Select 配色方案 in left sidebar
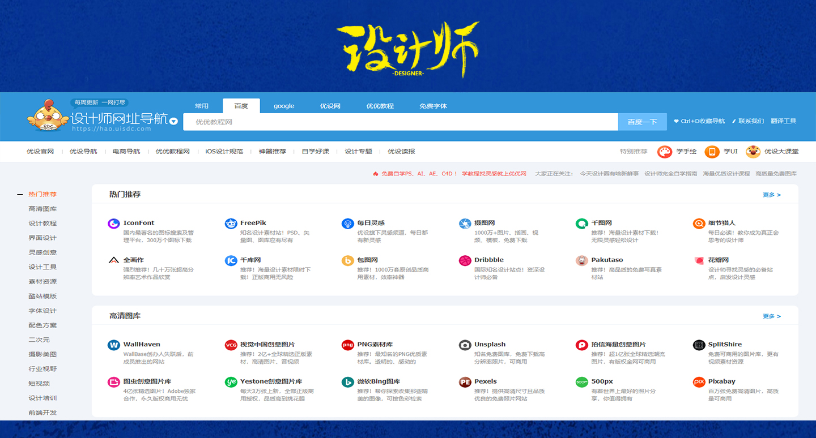Viewport: 816px width, 438px height. pos(42,325)
